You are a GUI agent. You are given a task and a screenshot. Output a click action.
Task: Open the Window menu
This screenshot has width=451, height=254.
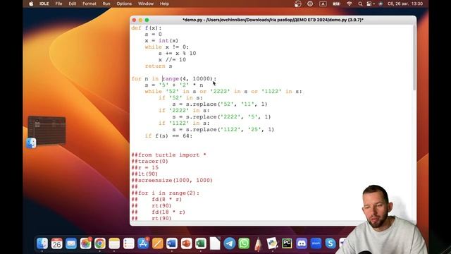pos(146,4)
